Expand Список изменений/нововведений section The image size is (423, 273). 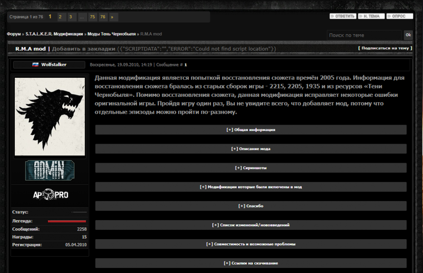(x=250, y=225)
